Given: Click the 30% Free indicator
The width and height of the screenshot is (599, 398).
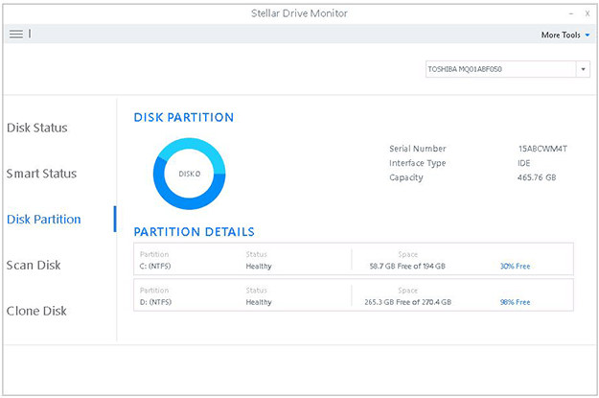Looking at the screenshot, I should [x=515, y=266].
